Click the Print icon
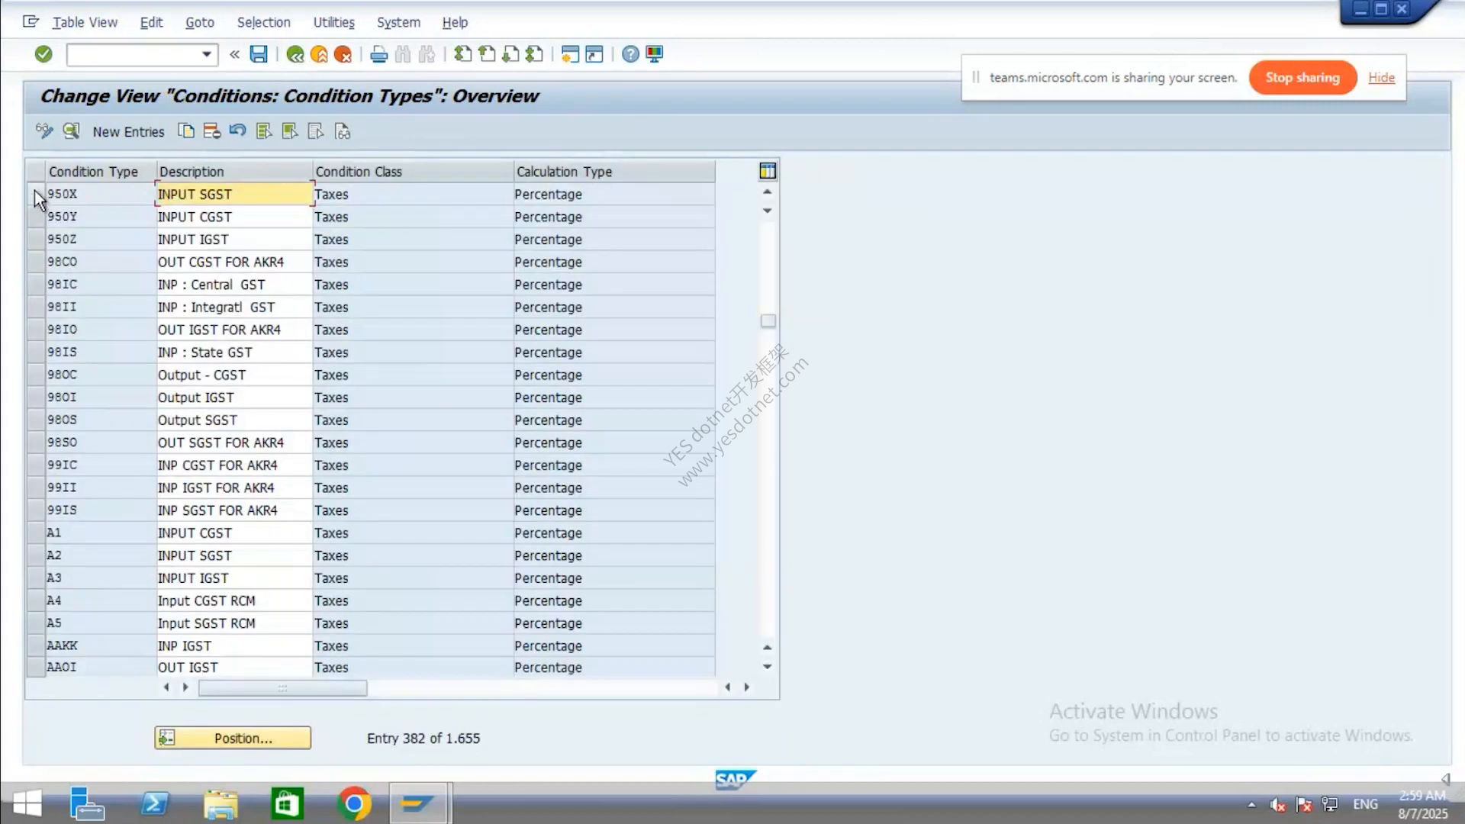 378,54
